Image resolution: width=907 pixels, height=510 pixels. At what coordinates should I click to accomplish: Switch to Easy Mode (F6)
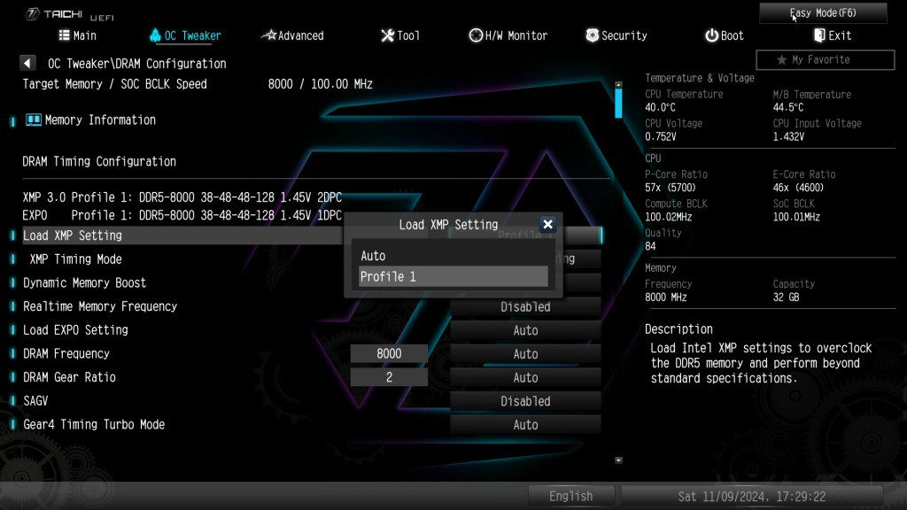[823, 13]
